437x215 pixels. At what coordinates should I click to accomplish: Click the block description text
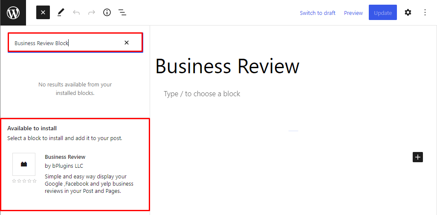tap(89, 184)
